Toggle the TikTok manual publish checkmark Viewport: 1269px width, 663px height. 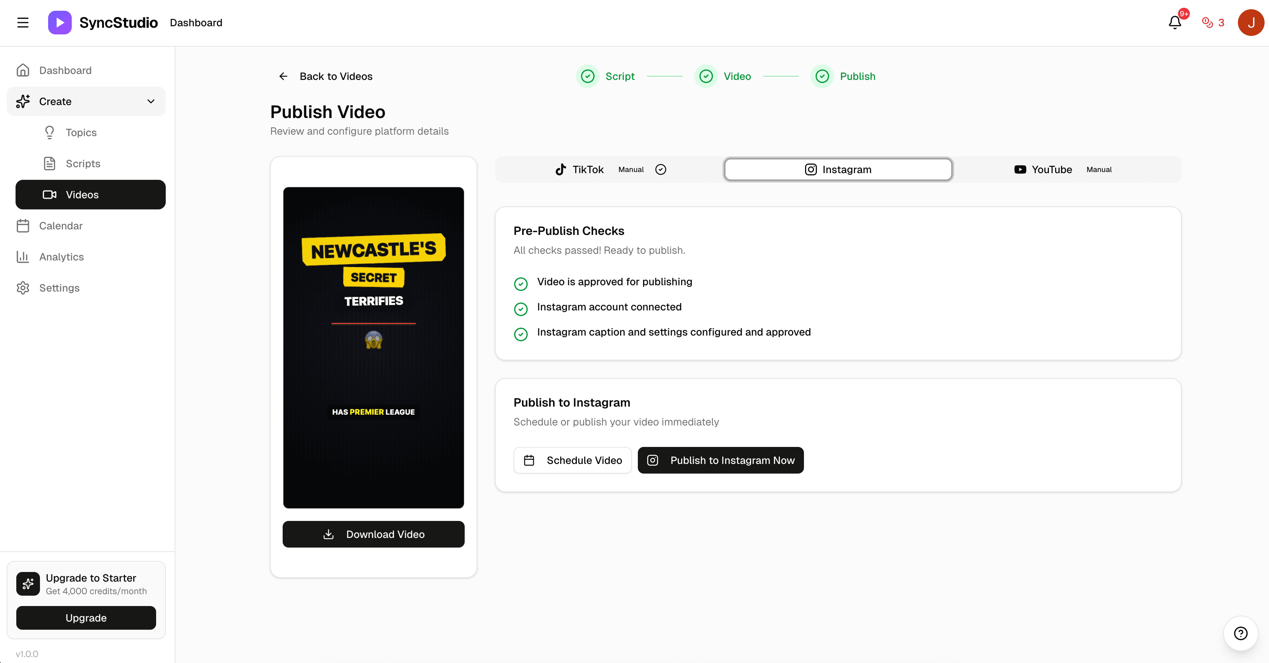click(x=661, y=169)
